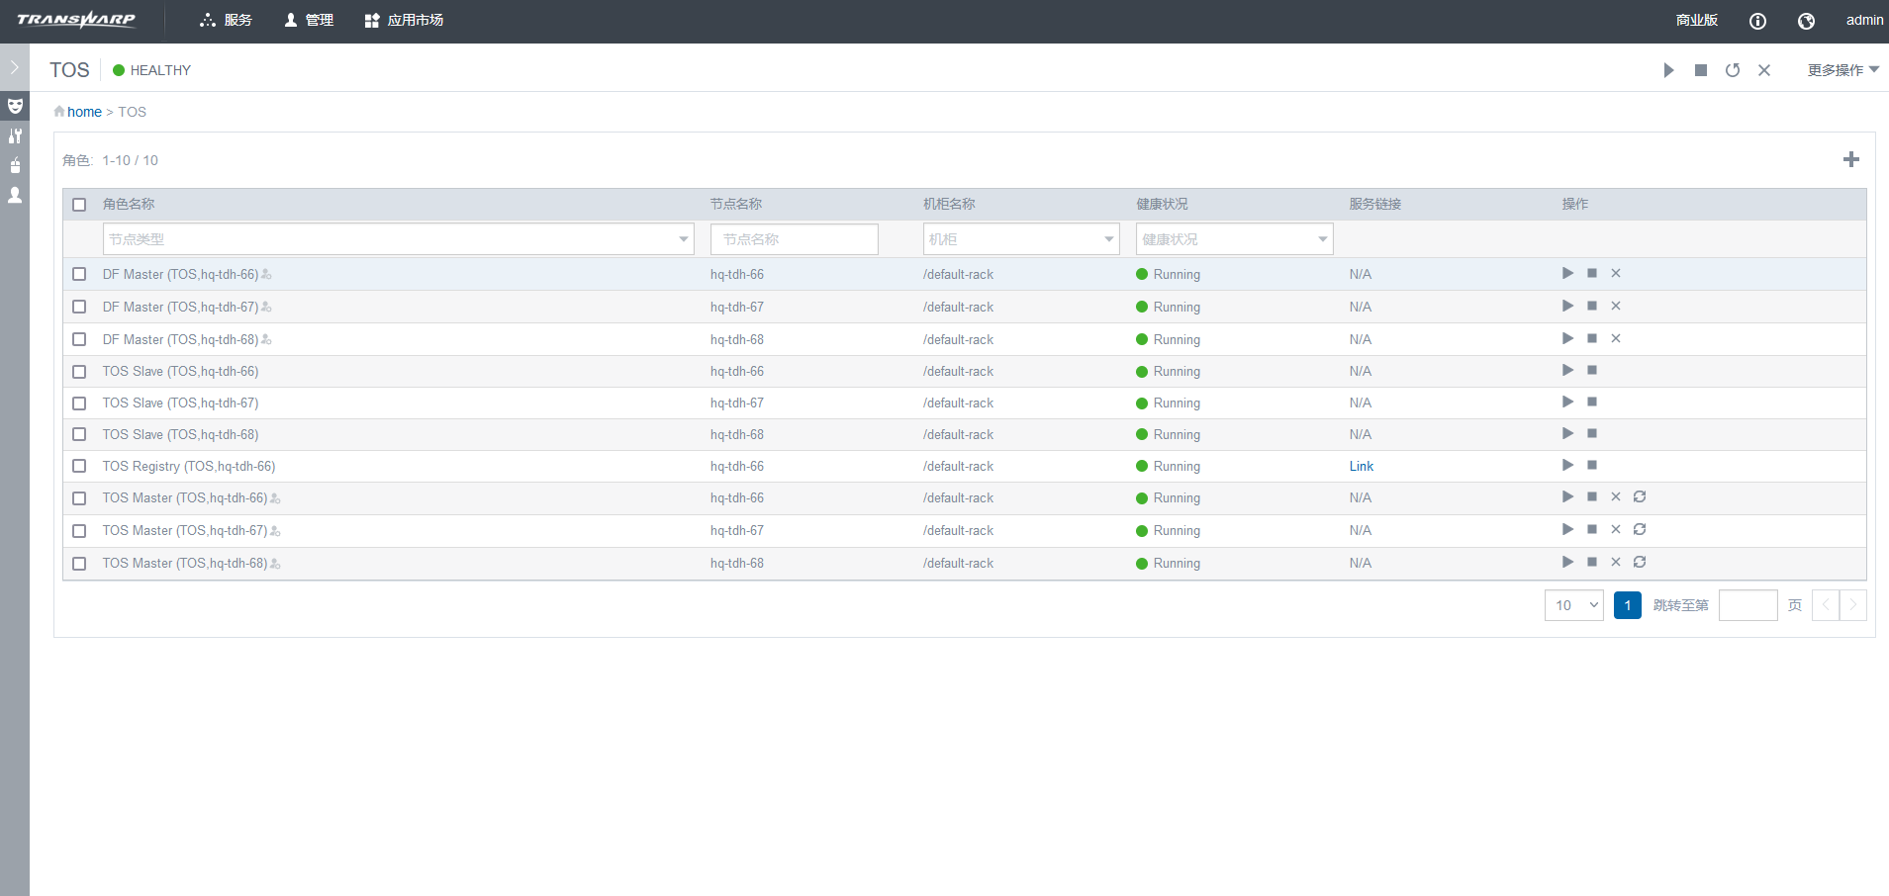Check the TOS Slave hq-tdh-67 row checkbox
1889x896 pixels.
point(79,403)
